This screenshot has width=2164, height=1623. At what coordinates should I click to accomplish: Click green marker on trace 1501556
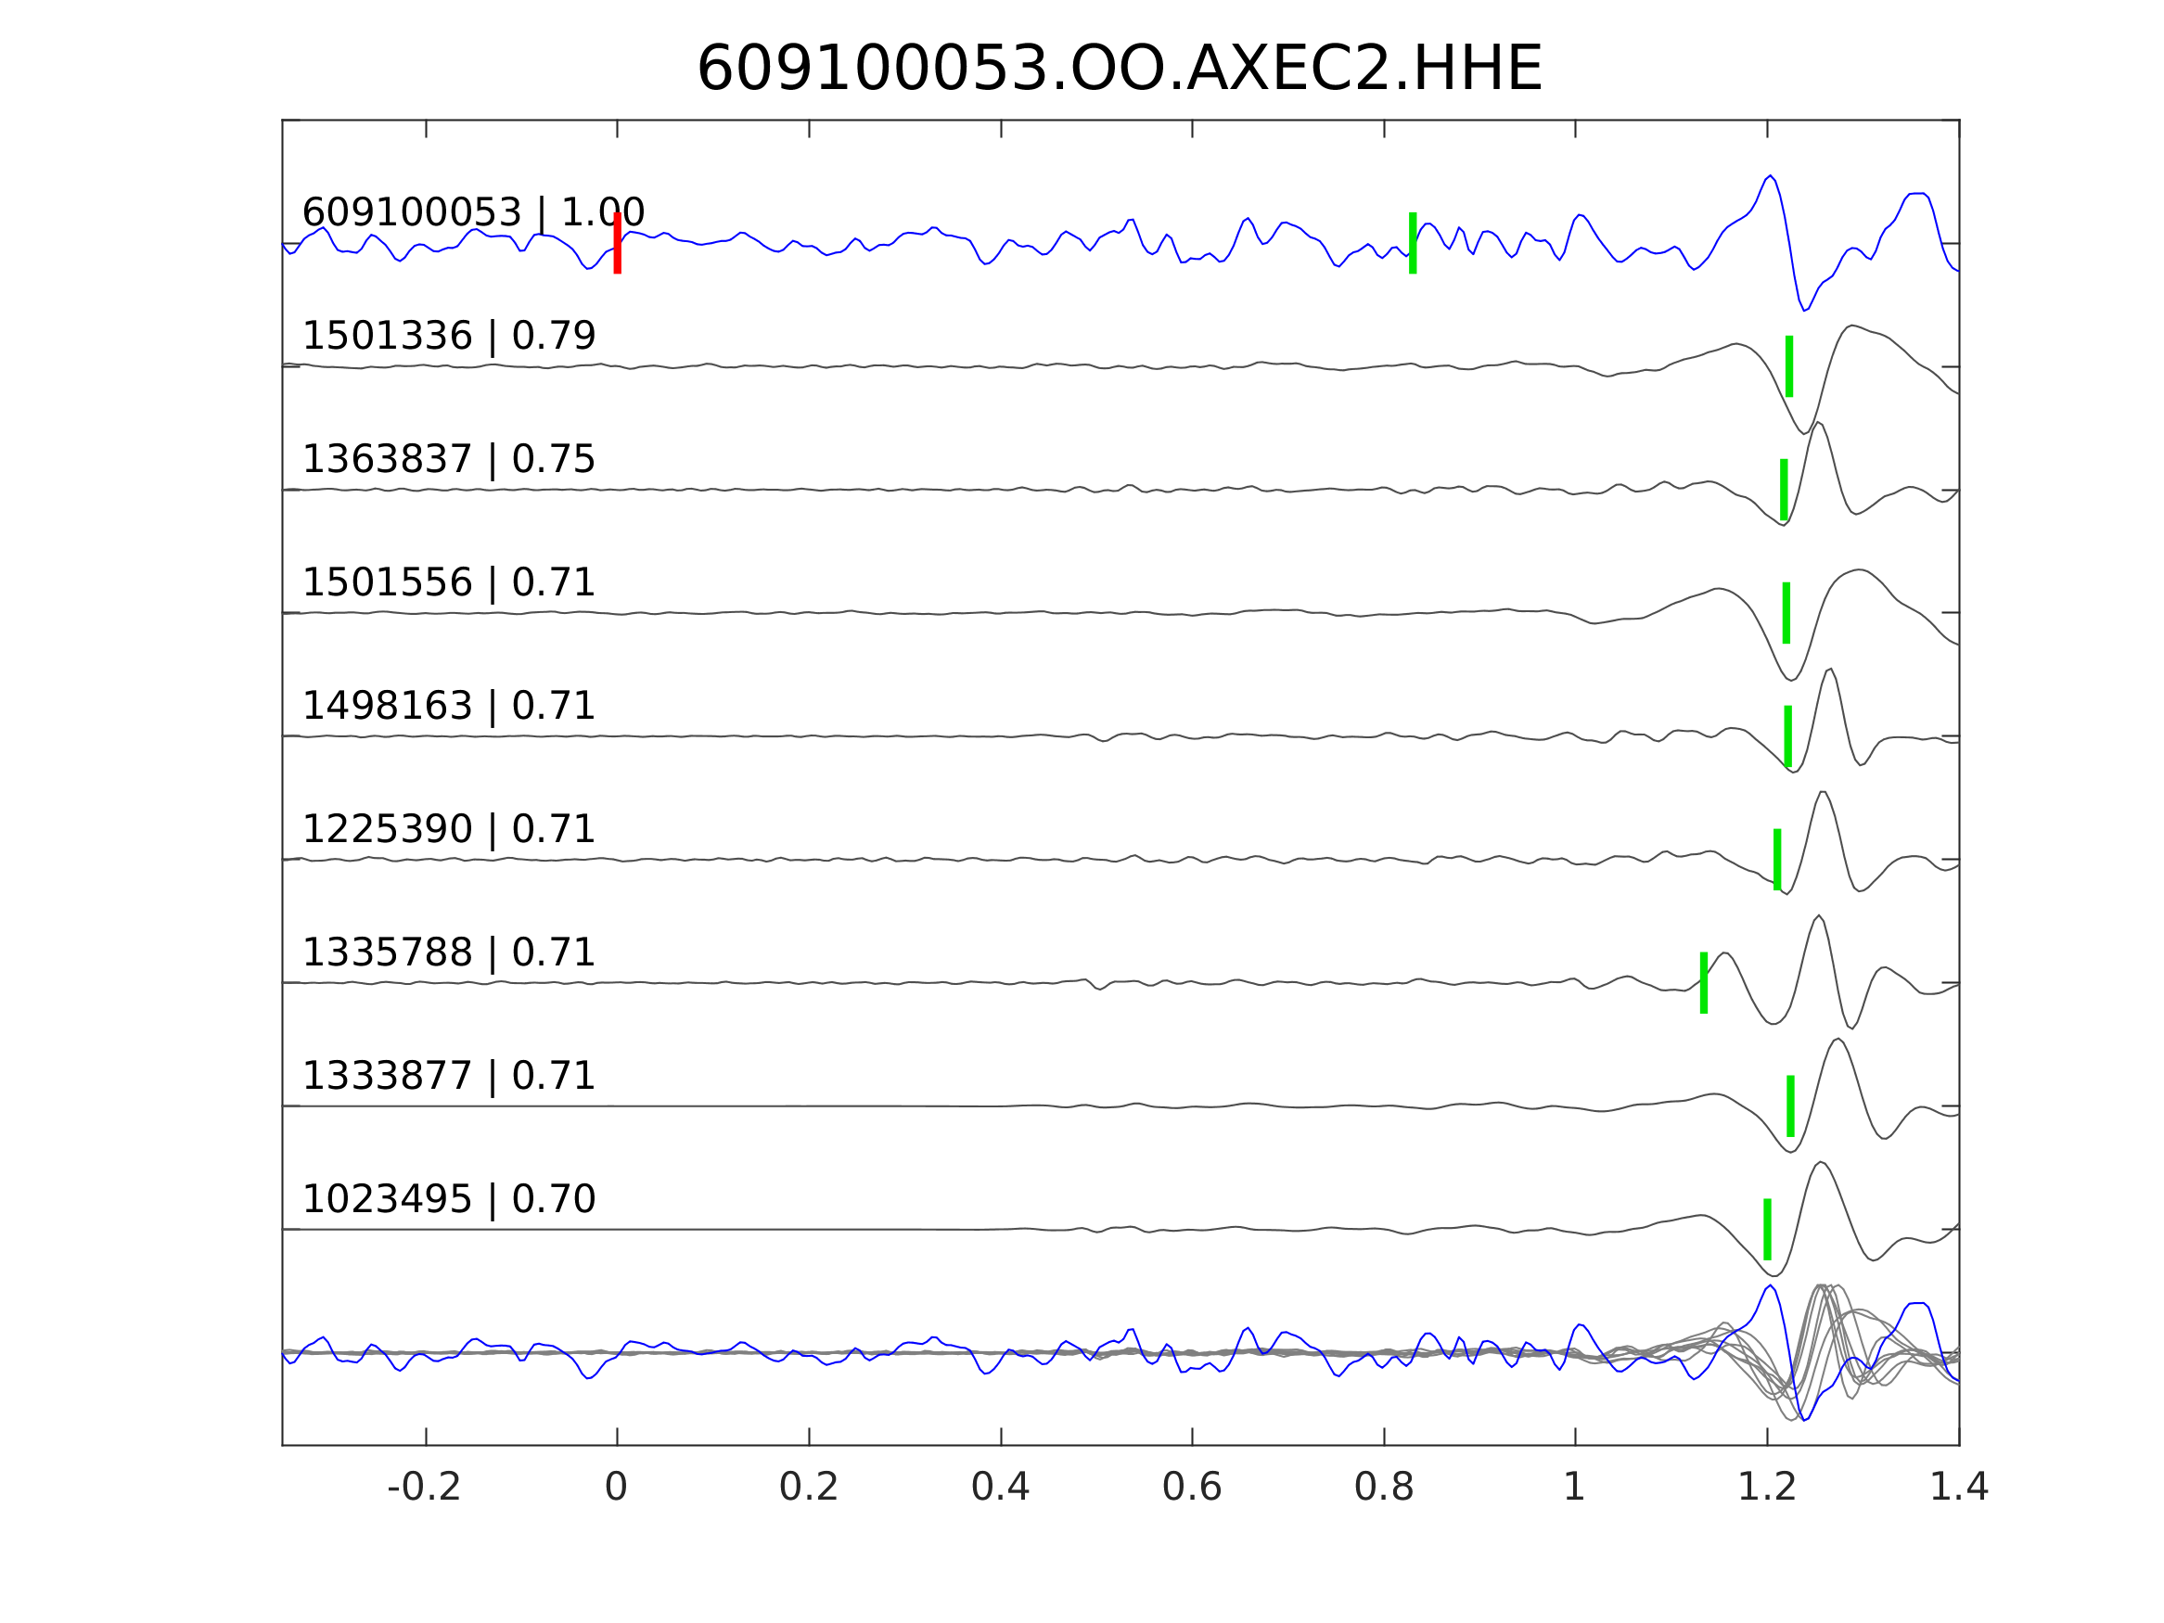tap(1786, 612)
